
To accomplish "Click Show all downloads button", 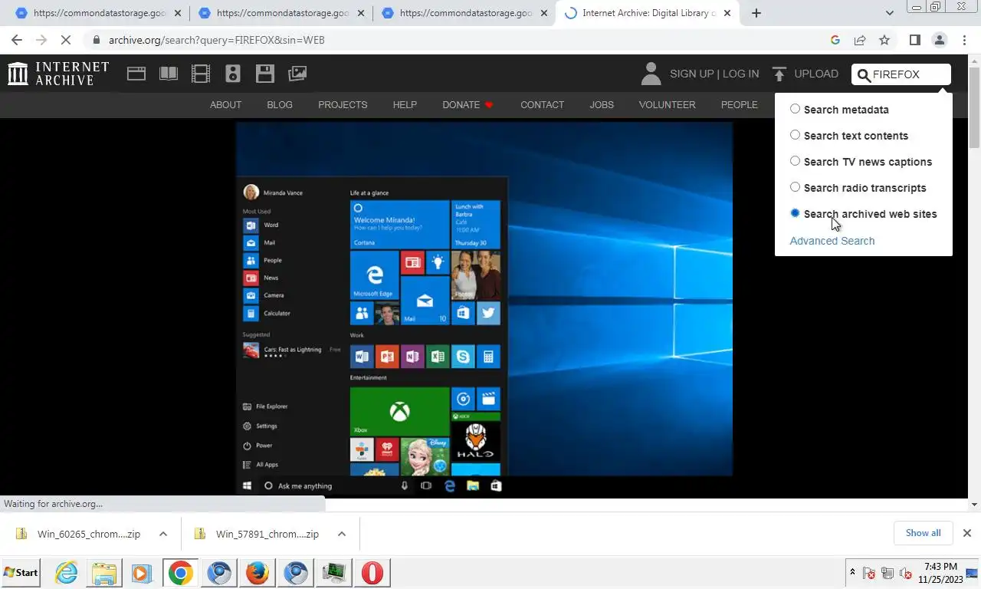I will coord(923,533).
